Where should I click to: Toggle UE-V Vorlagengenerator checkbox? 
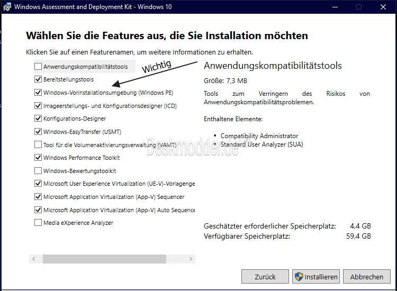point(38,184)
